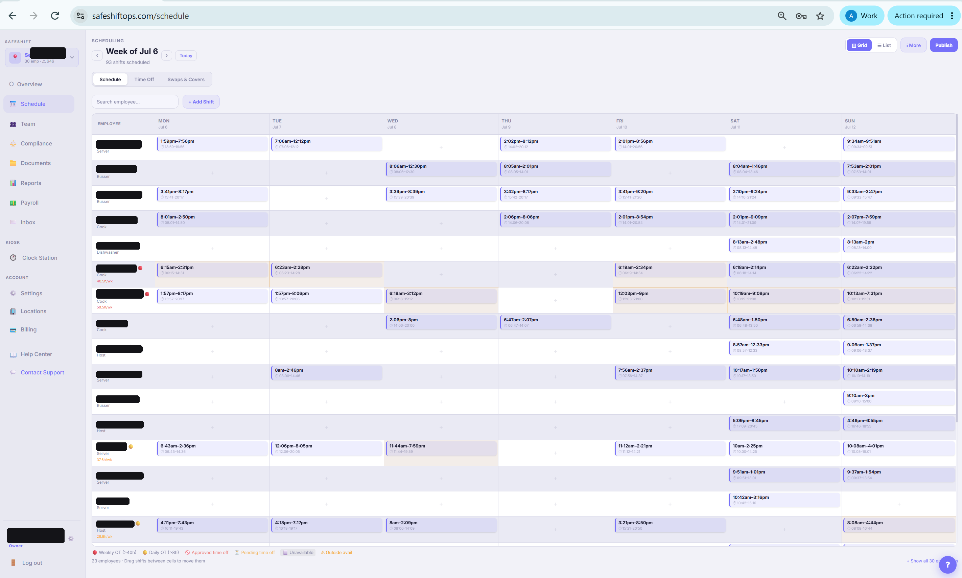Go to previous week arrow
Screen dimensions: 962x578
coord(97,56)
